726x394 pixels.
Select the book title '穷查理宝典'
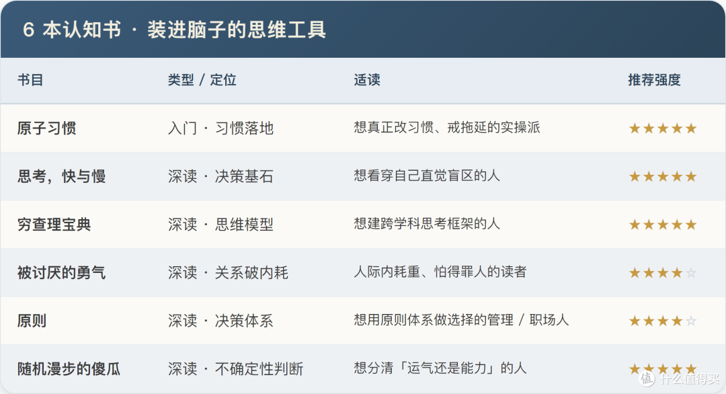[x=54, y=225]
